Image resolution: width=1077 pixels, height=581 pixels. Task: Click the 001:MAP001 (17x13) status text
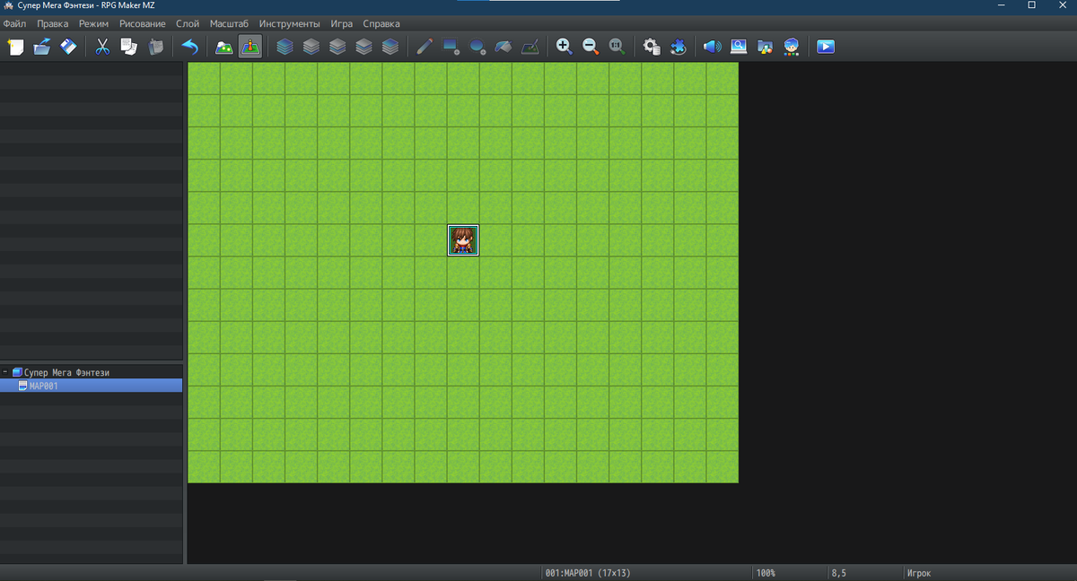(588, 572)
